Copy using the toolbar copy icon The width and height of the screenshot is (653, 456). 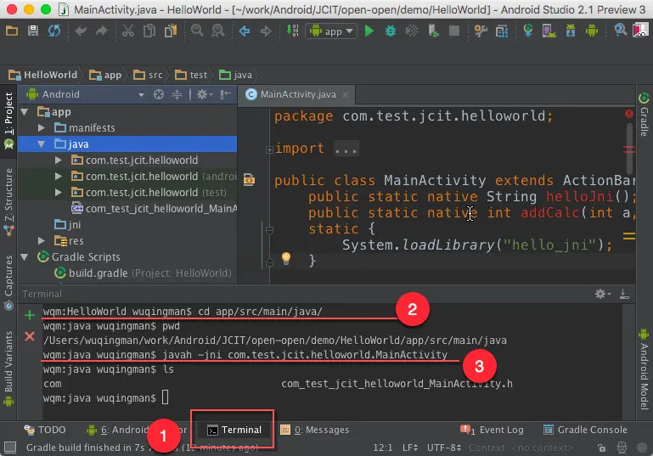pyautogui.click(x=149, y=31)
